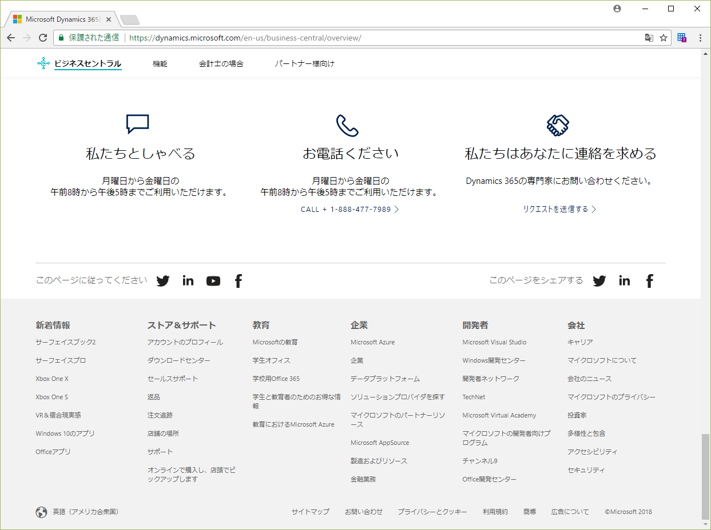The image size is (711, 530).
Task: Open the 会社のニュース link
Action: click(x=589, y=379)
